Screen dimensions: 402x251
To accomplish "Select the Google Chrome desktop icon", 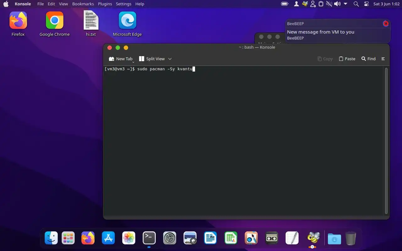I will (55, 24).
